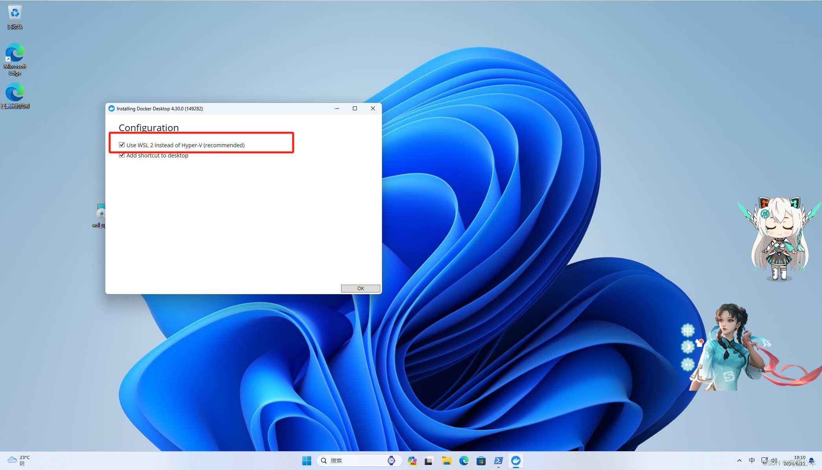The image size is (822, 470).
Task: Click the Windows Start button
Action: coord(306,461)
